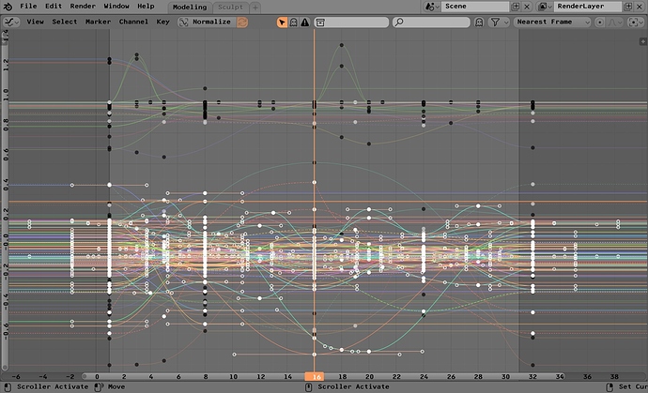Open the Select menu in graph editor
The image size is (648, 393).
65,22
